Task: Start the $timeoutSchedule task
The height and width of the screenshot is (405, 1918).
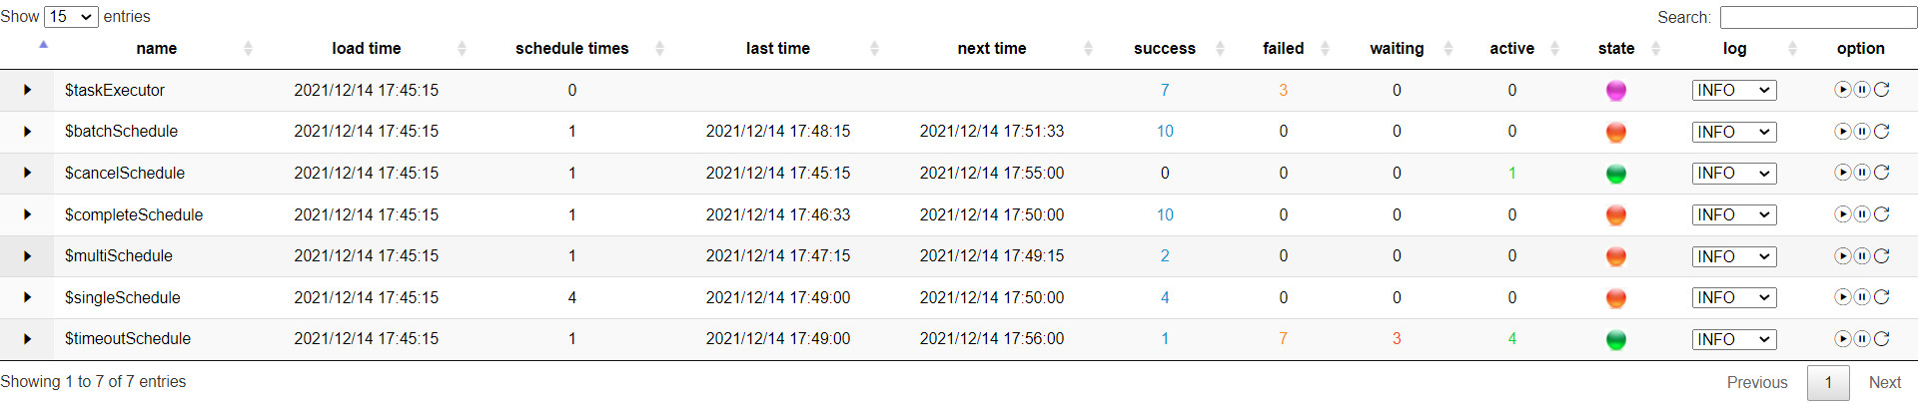Action: pos(1843,339)
